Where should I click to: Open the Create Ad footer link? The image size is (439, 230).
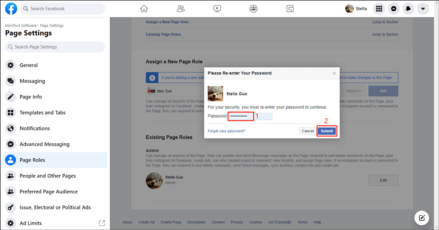(x=146, y=222)
